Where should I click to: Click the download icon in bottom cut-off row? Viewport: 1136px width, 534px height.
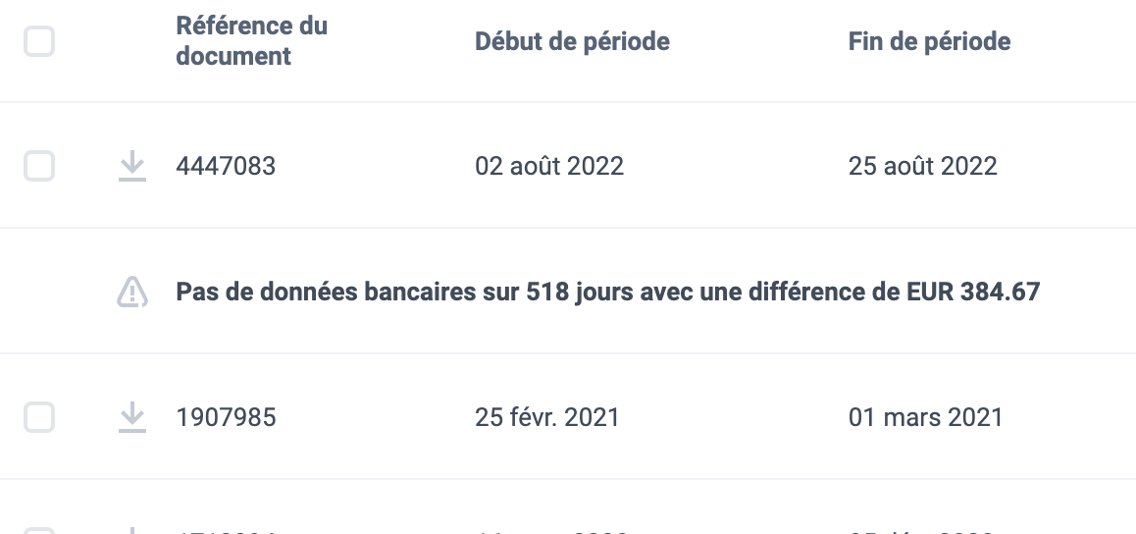(131, 531)
